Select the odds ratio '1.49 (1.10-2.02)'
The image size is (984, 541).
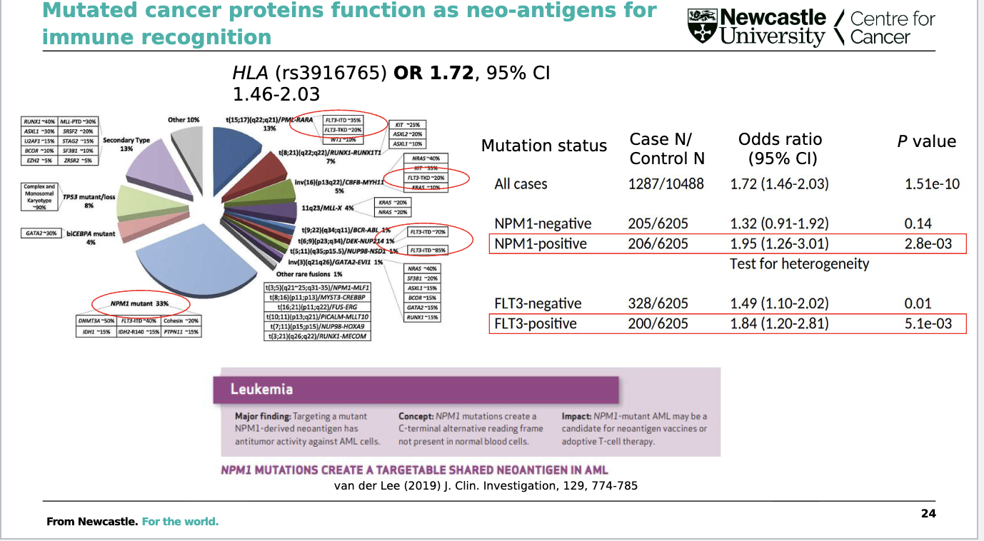point(779,303)
